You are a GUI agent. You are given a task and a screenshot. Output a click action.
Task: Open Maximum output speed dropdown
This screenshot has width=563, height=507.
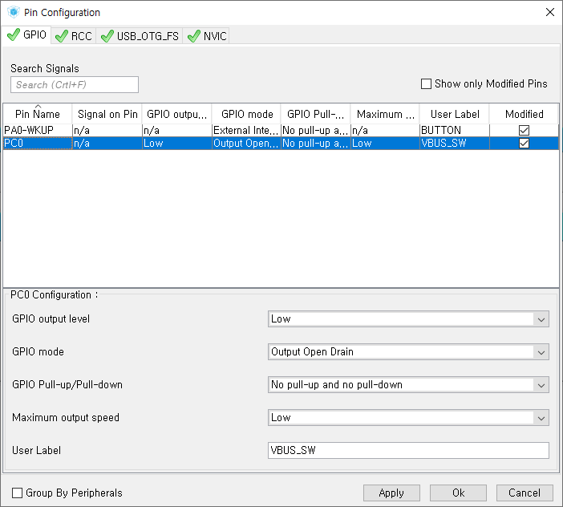(x=408, y=418)
